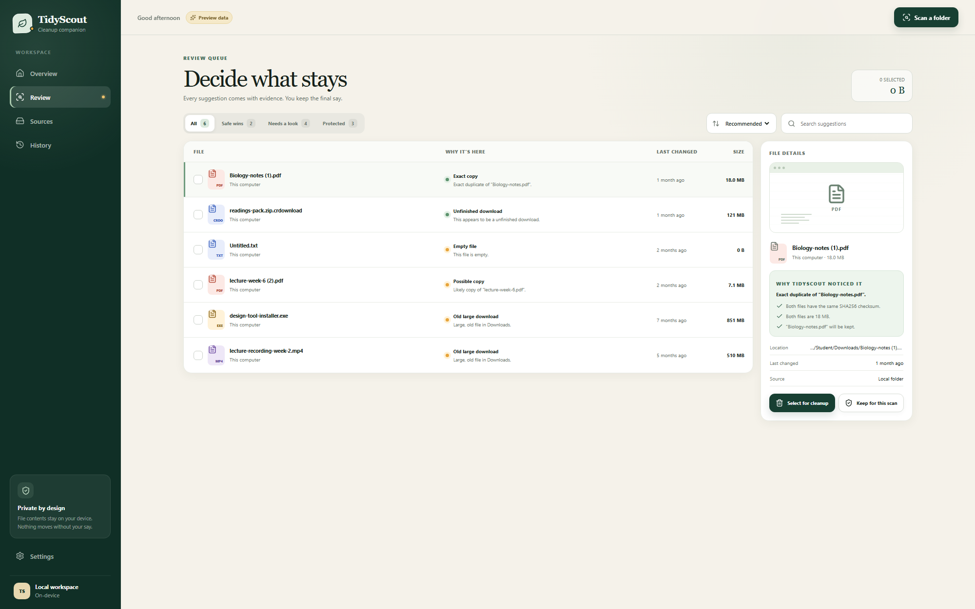Tick the design-tool-installer.exe checkbox
The width and height of the screenshot is (975, 609).
(198, 320)
